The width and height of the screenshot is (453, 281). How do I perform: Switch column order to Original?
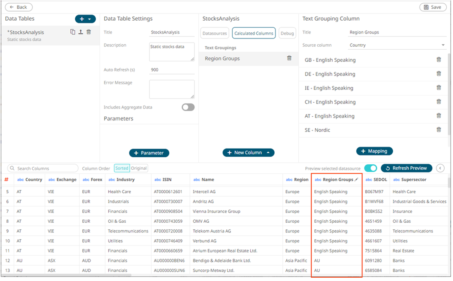coord(139,168)
